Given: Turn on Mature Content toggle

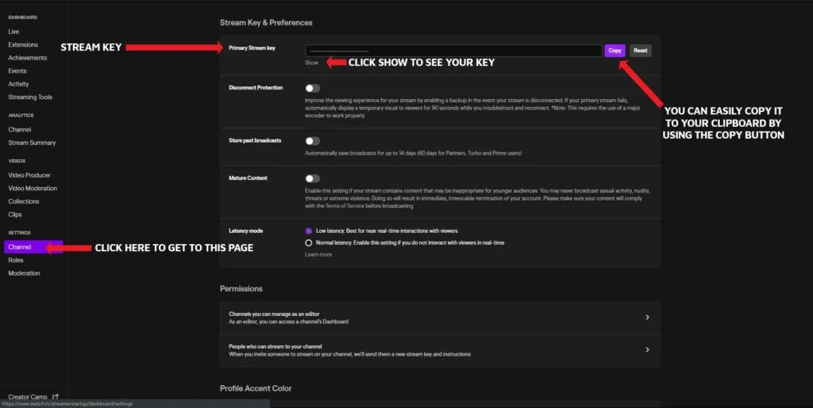Looking at the screenshot, I should [x=312, y=179].
